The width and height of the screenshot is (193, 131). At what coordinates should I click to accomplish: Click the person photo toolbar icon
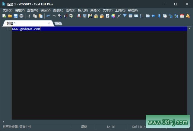click(90, 16)
